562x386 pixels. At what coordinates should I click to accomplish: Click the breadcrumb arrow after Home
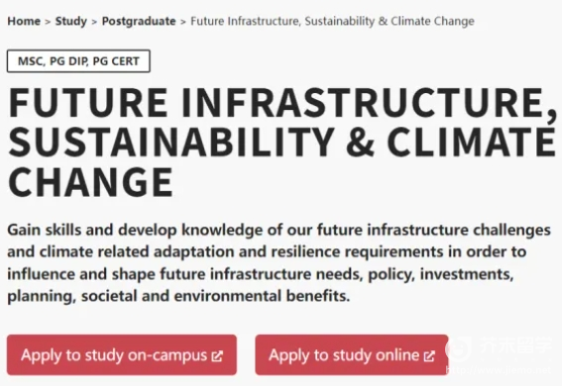(x=48, y=22)
